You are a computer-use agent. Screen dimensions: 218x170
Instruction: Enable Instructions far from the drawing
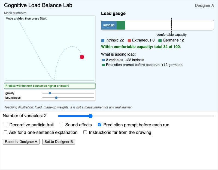pos(85,132)
